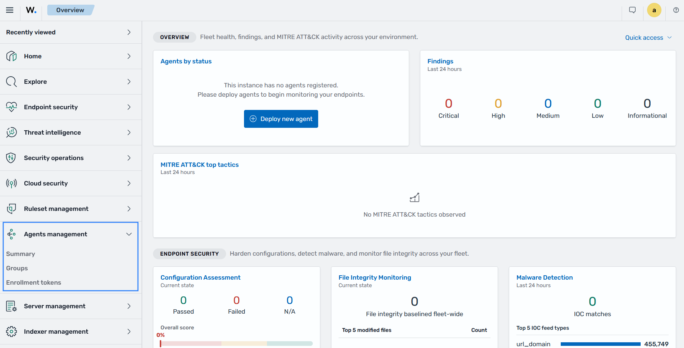This screenshot has width=684, height=348.
Task: Click the Wazuh W. logo
Action: [31, 10]
